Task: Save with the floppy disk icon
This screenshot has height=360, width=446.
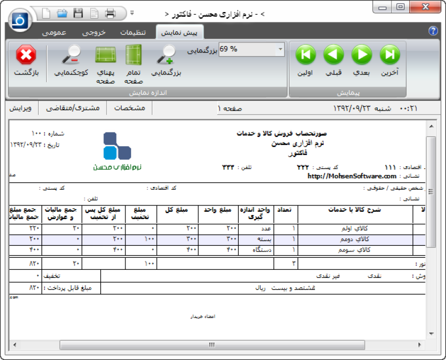Action: 78,13
